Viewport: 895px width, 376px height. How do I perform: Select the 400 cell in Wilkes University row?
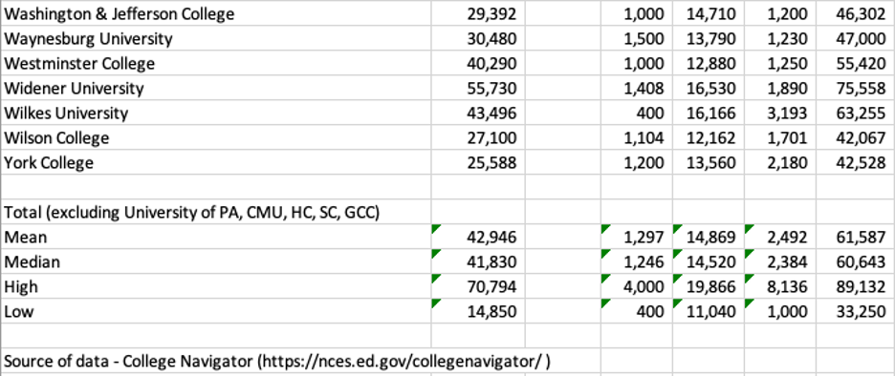tap(637, 114)
